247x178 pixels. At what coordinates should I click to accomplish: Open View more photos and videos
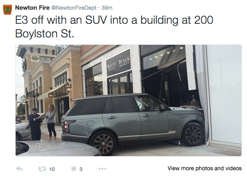point(204,168)
